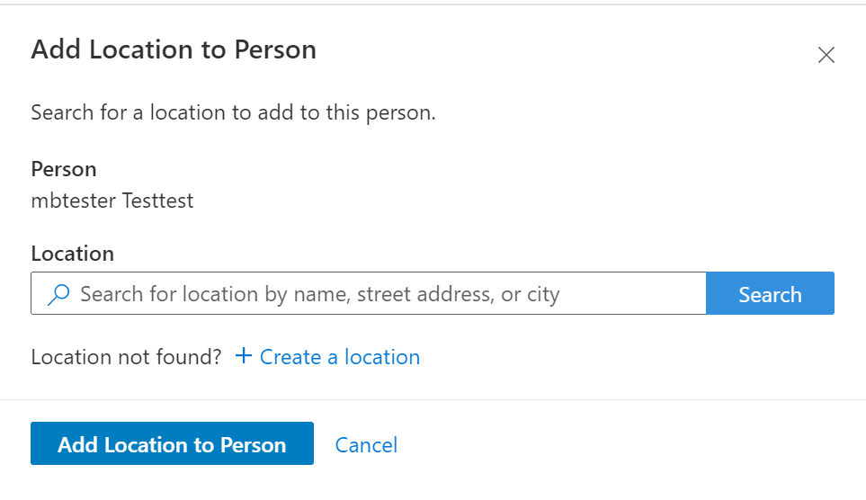Viewport: 866px width, 500px height.
Task: Click the blue Search button
Action: coord(770,293)
